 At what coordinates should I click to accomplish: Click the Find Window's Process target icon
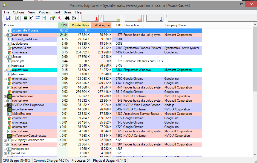click(74, 18)
